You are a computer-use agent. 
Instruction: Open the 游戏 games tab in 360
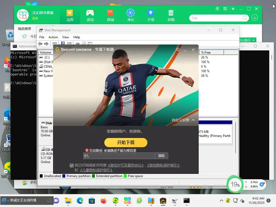coord(90,15)
